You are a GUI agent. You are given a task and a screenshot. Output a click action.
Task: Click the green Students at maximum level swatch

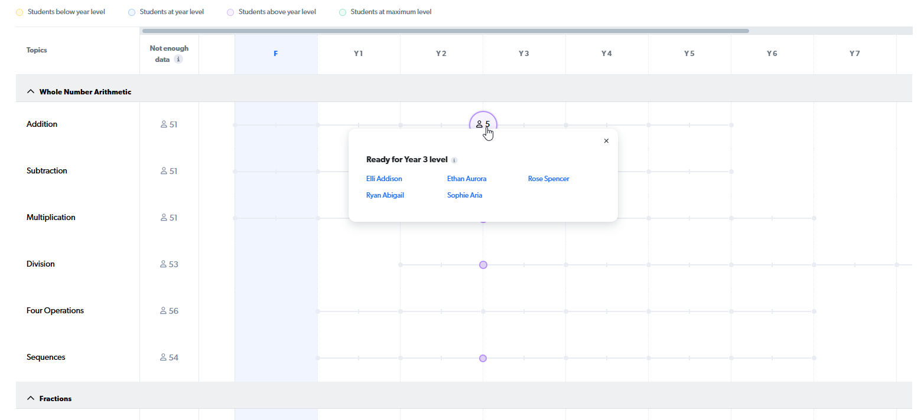pos(343,12)
